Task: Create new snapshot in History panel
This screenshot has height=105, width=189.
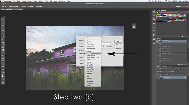Action: pos(182,64)
